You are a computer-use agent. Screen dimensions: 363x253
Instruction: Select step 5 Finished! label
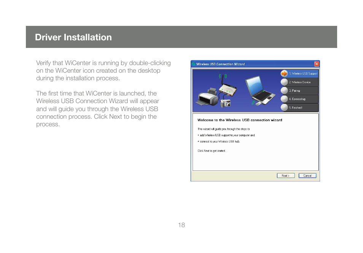coord(296,108)
